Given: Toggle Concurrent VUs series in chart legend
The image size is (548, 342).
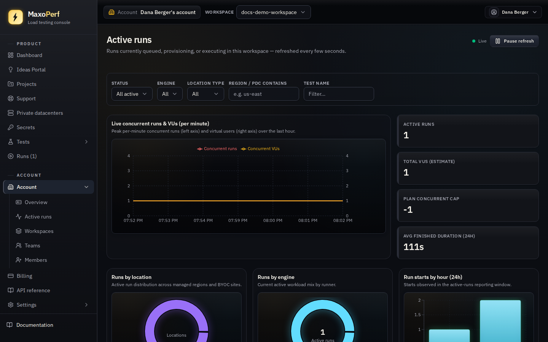Looking at the screenshot, I should click(x=260, y=149).
